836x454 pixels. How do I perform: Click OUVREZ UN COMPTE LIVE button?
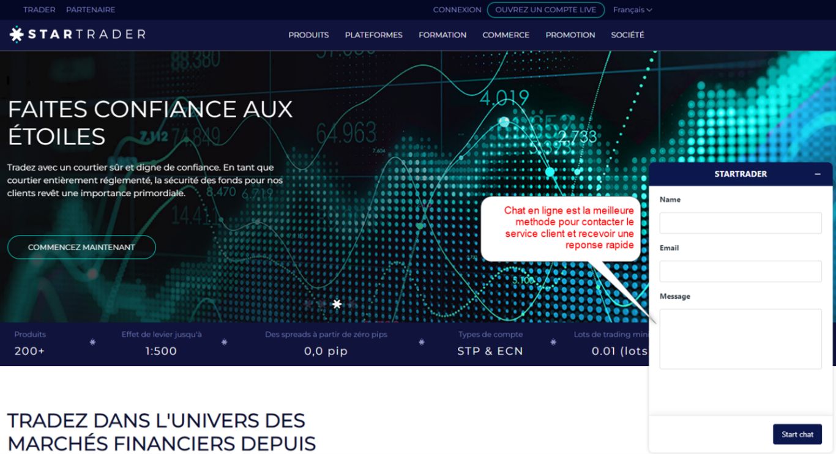pyautogui.click(x=546, y=10)
